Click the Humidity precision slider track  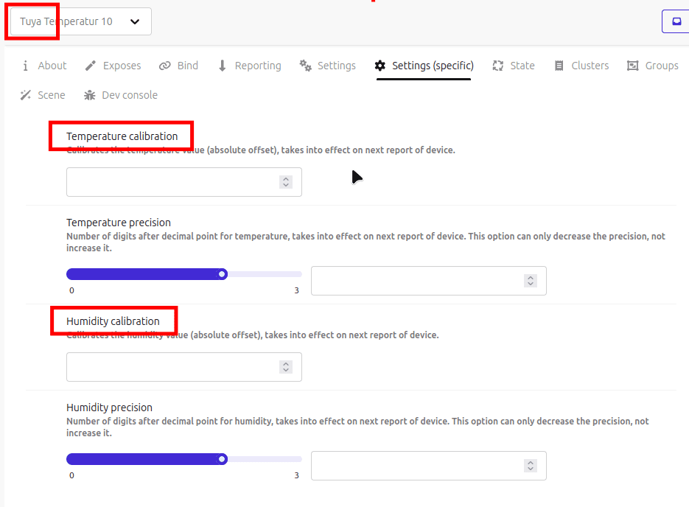[x=183, y=459]
